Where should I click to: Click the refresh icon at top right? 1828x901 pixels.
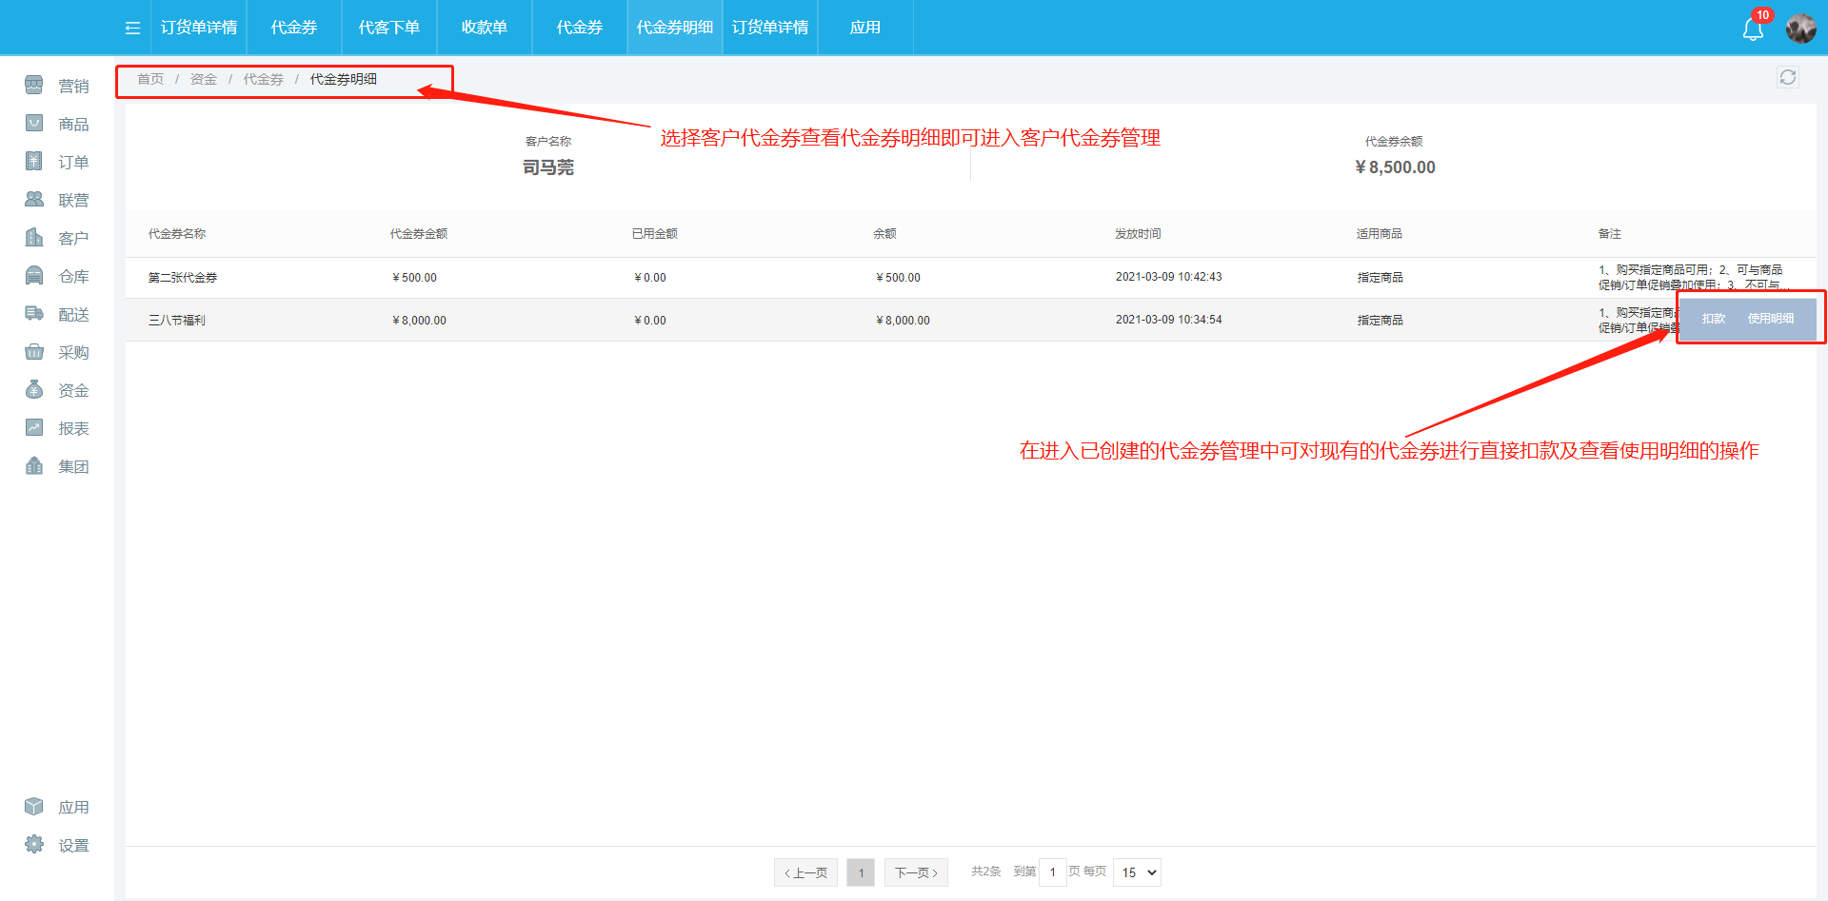(1787, 77)
